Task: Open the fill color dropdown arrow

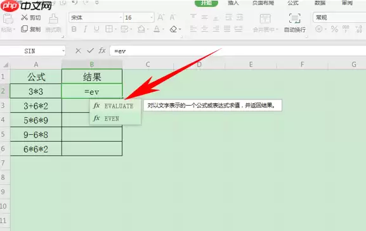Action: [148, 29]
